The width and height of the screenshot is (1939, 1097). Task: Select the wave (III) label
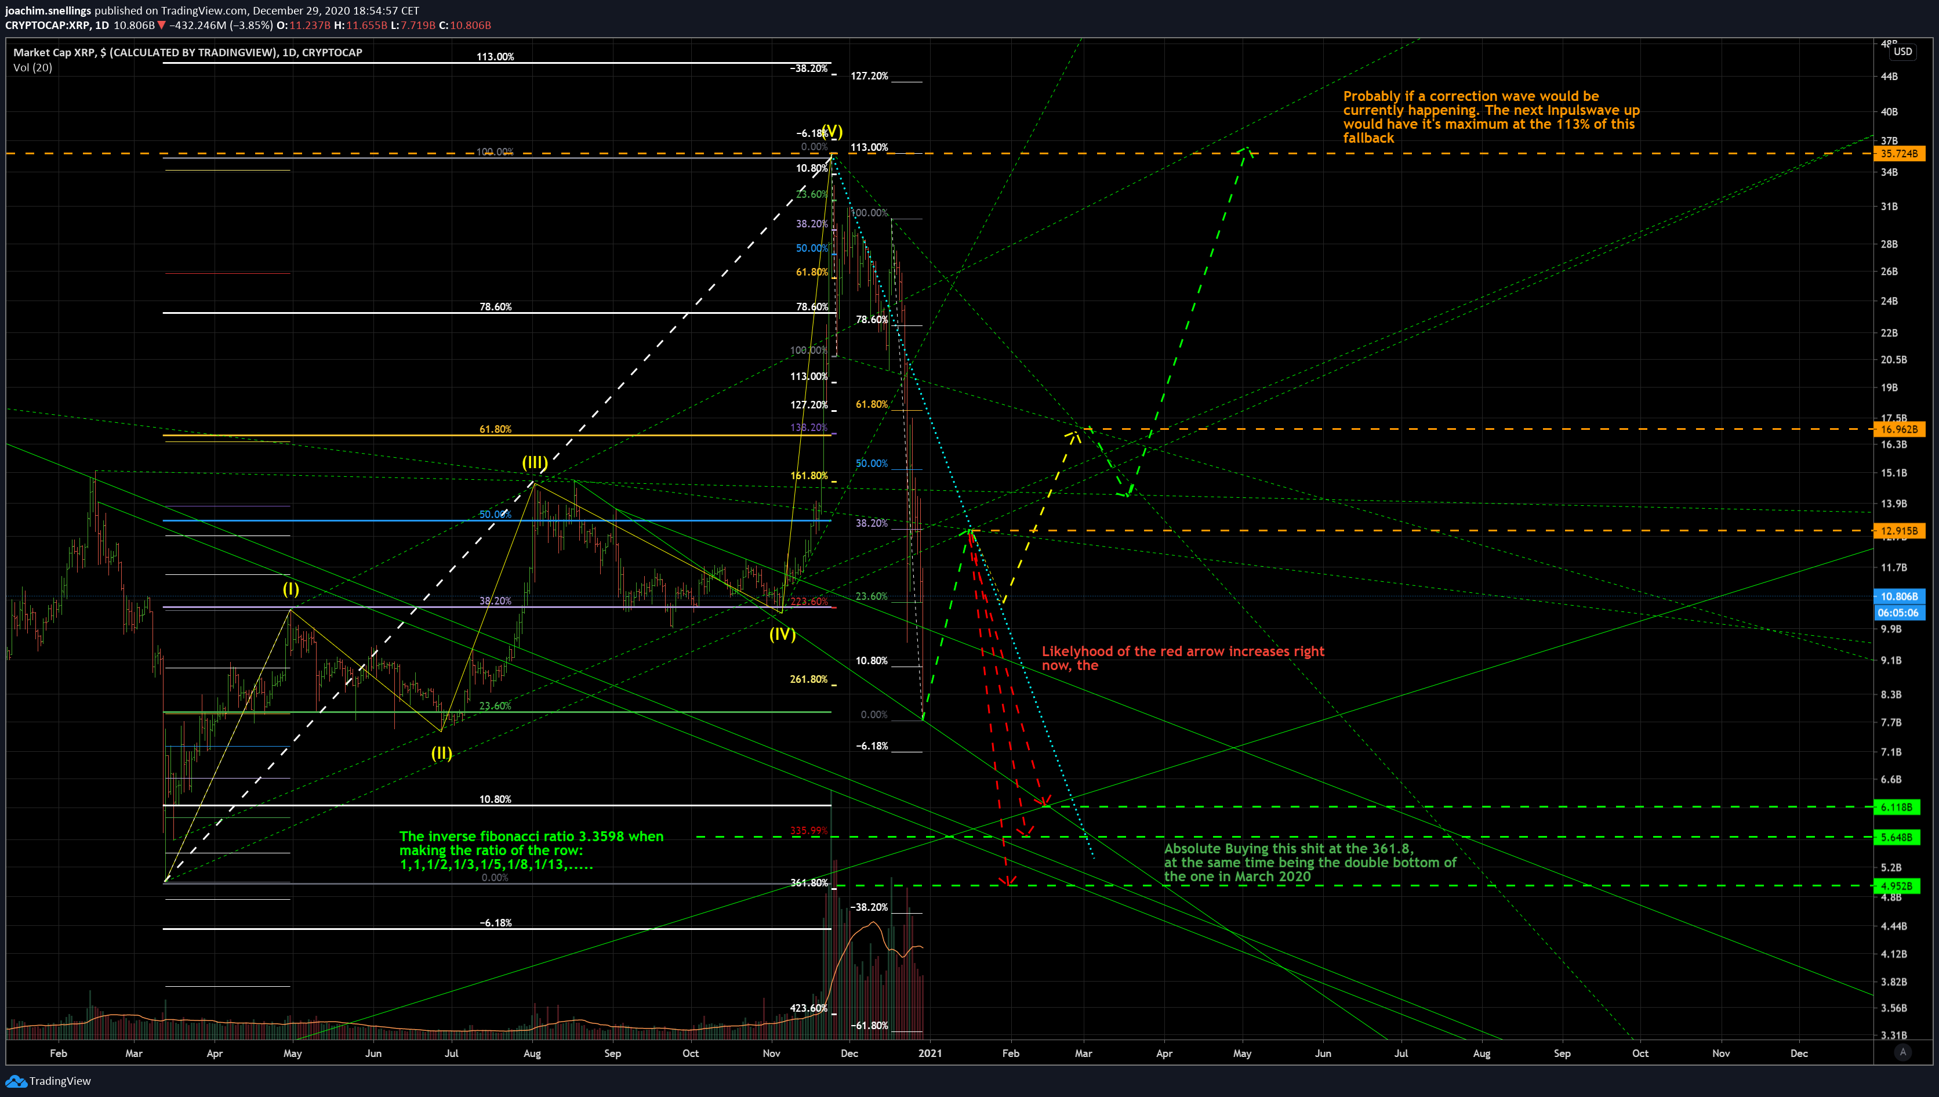click(535, 462)
